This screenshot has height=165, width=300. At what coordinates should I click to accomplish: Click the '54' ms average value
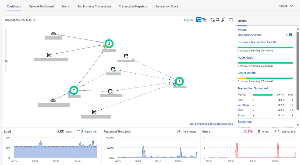pos(178,131)
